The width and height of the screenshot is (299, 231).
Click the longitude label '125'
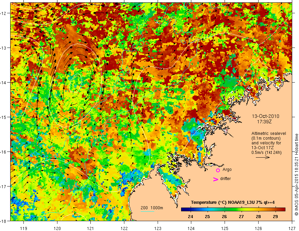pyautogui.click(x=225, y=228)
